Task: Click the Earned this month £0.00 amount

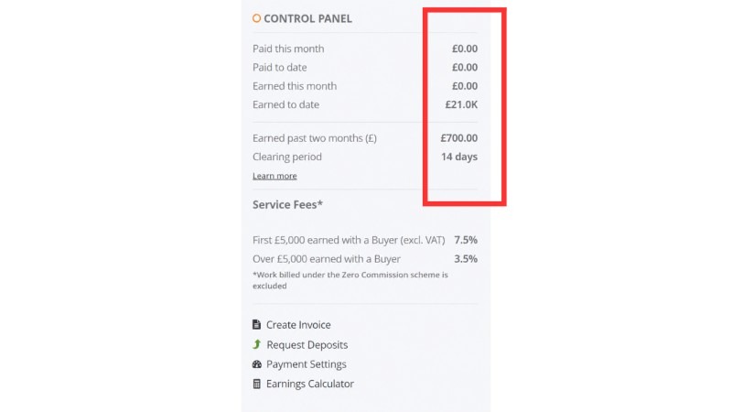Action: (465, 86)
